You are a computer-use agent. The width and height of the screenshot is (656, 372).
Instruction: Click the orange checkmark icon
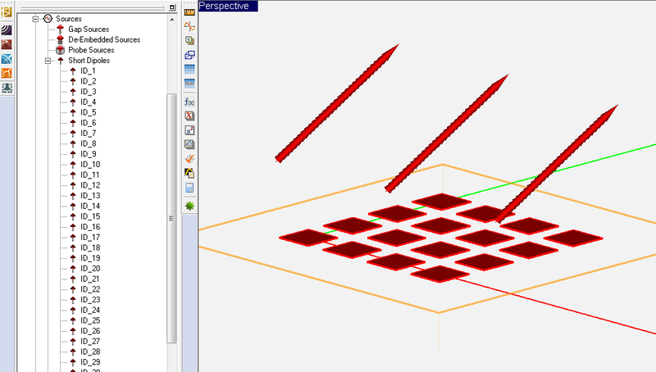189,159
